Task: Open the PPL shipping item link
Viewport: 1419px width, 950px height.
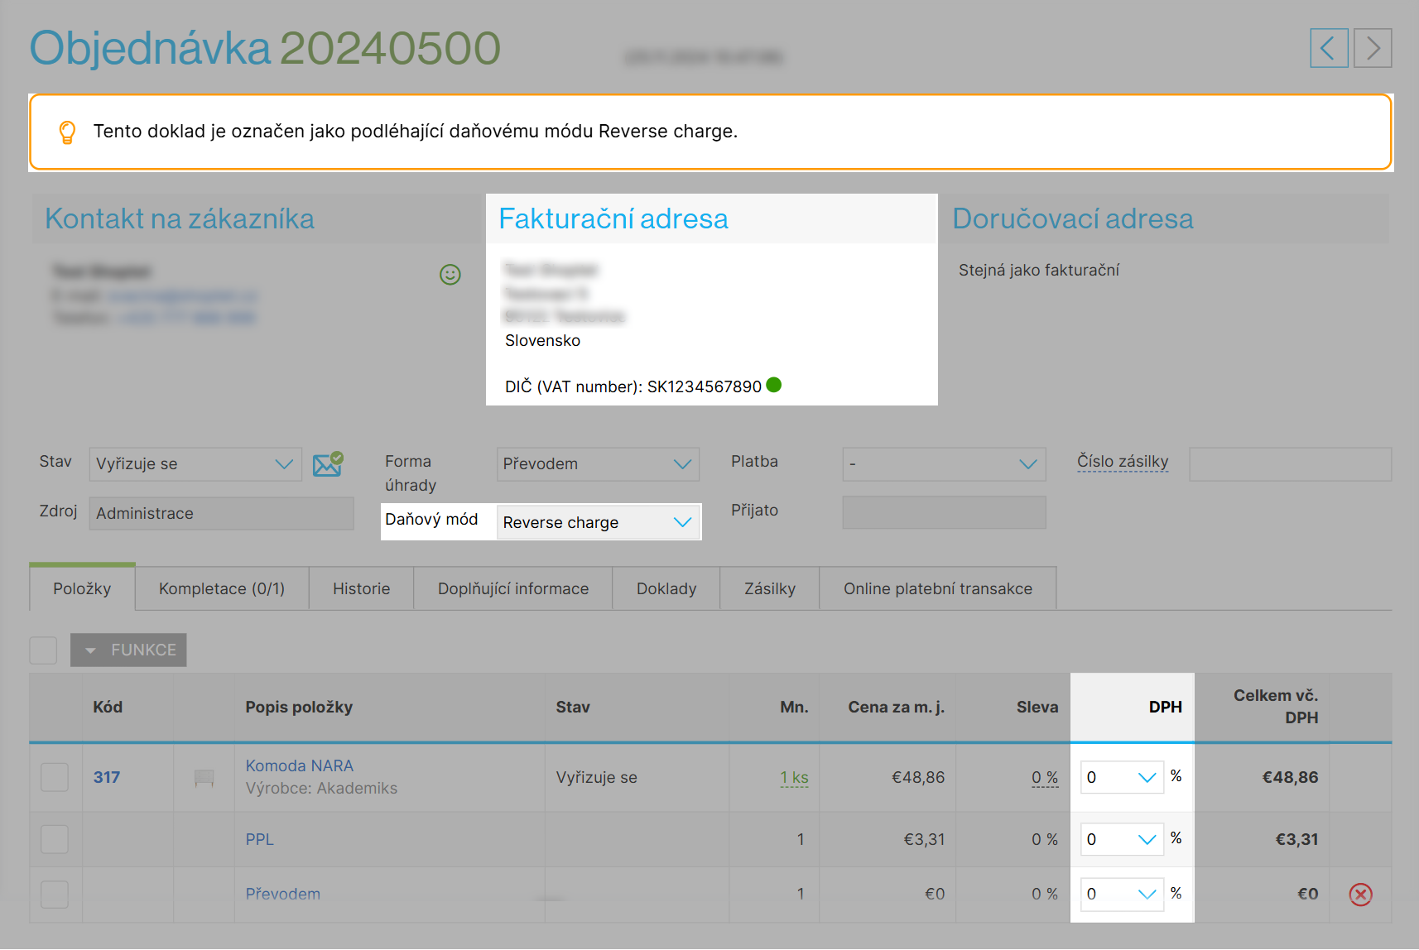Action: 260,839
